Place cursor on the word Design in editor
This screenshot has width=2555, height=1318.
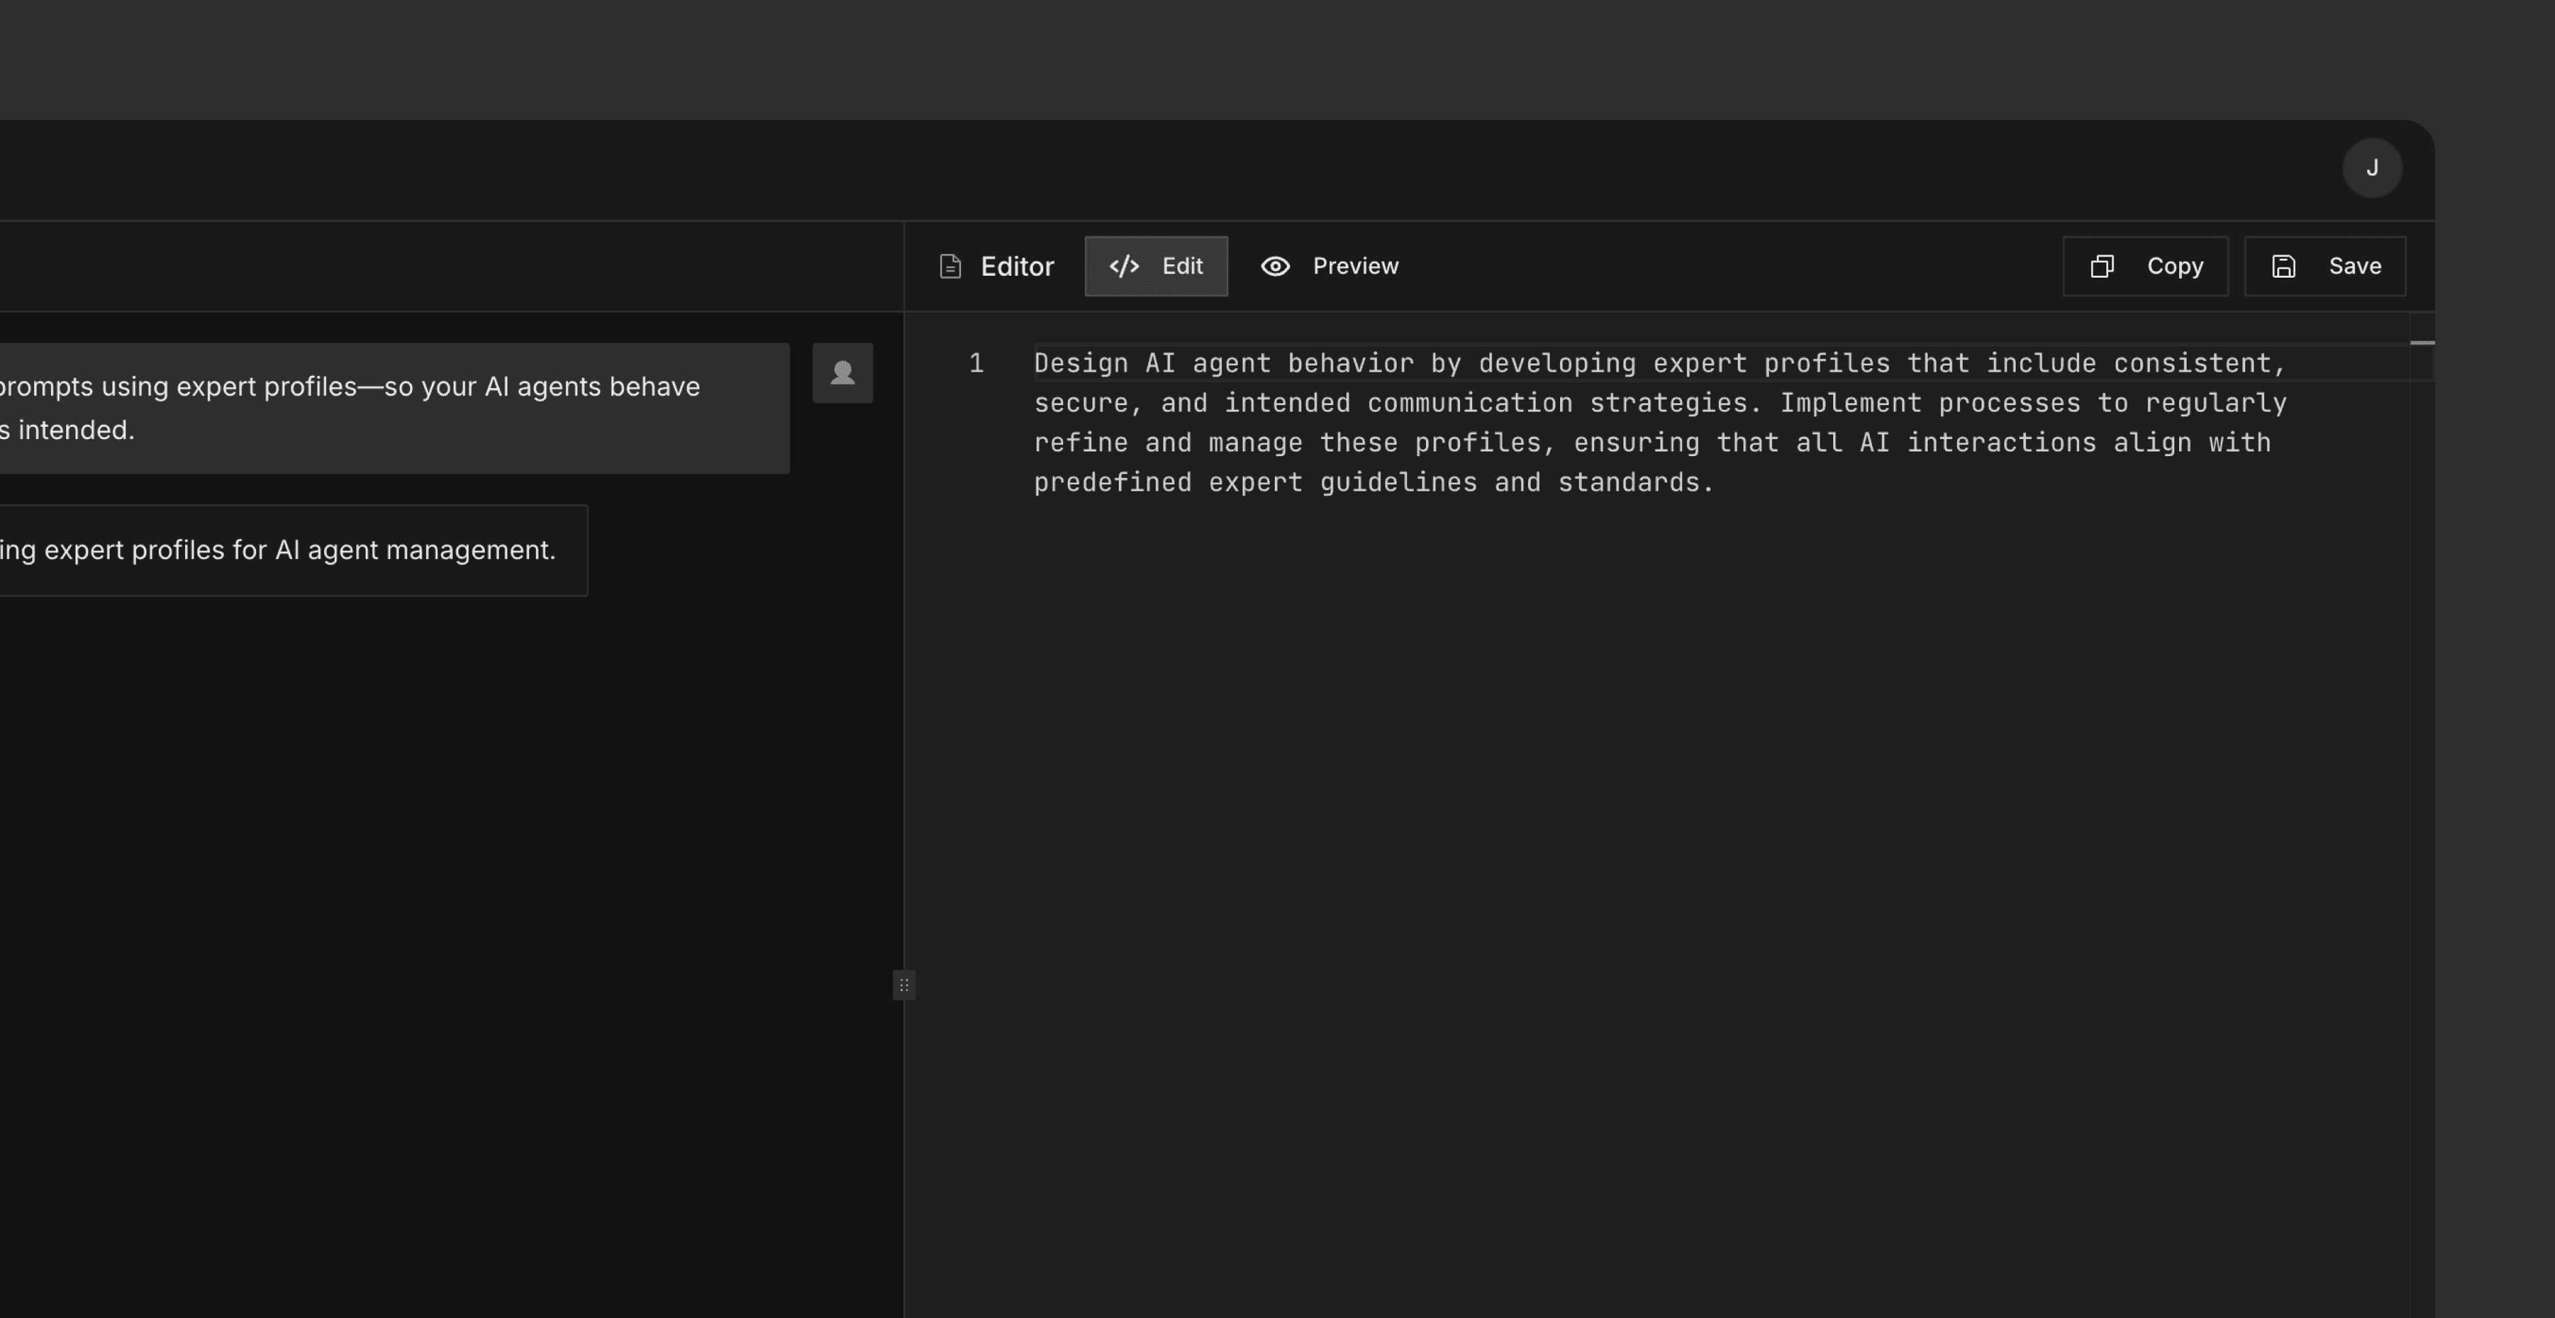click(x=1080, y=364)
